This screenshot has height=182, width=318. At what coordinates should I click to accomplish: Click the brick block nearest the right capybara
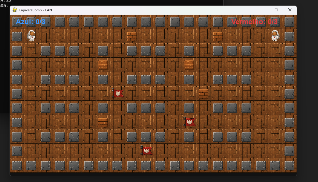(218, 36)
